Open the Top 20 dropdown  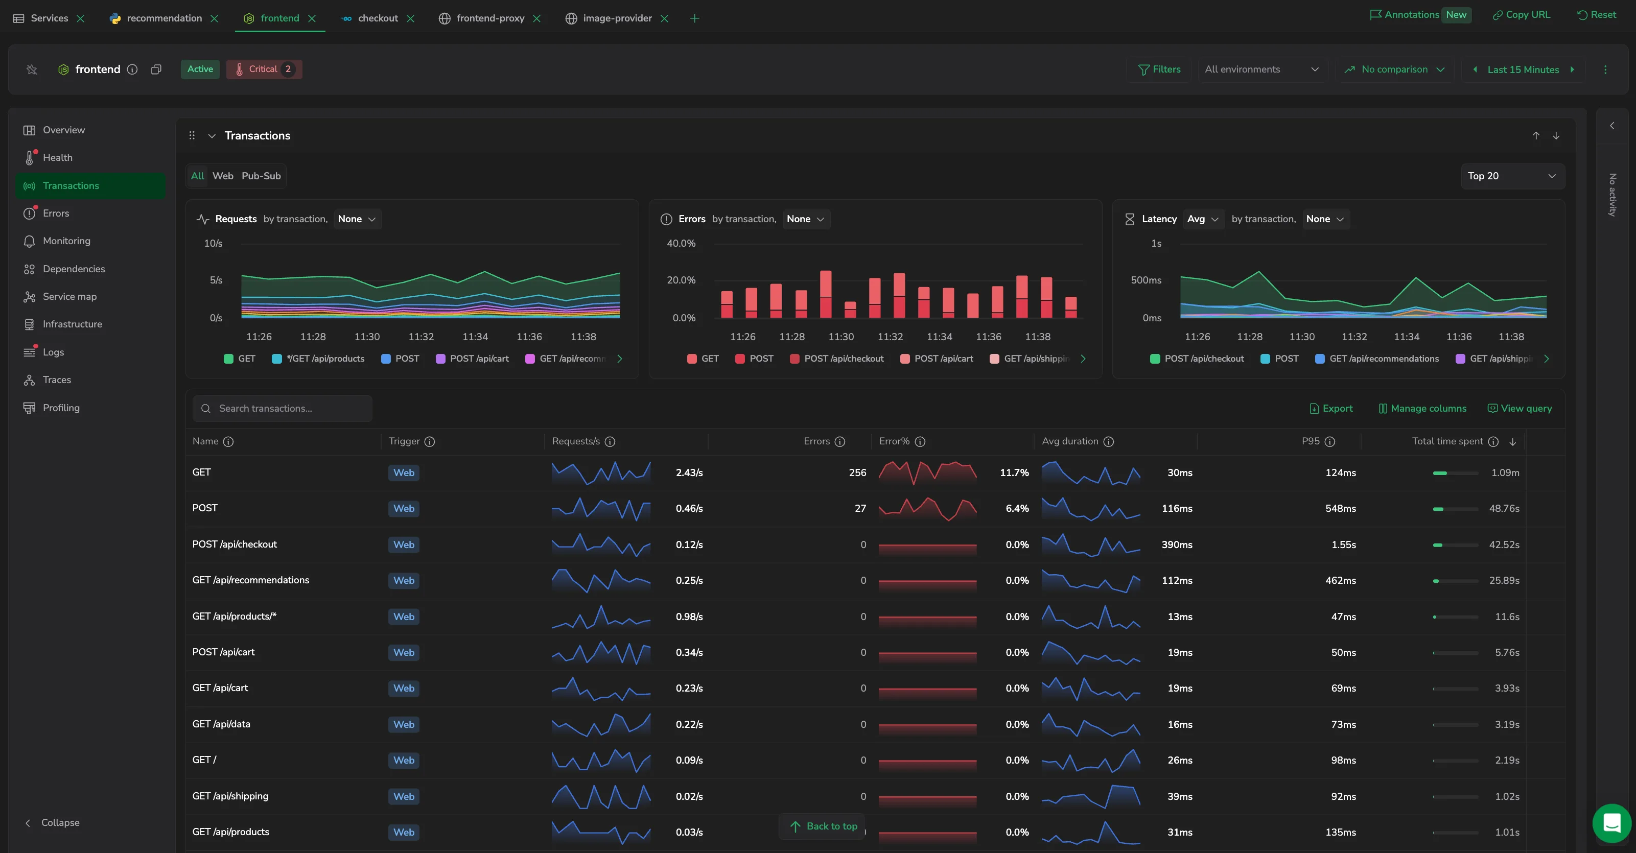click(1512, 176)
